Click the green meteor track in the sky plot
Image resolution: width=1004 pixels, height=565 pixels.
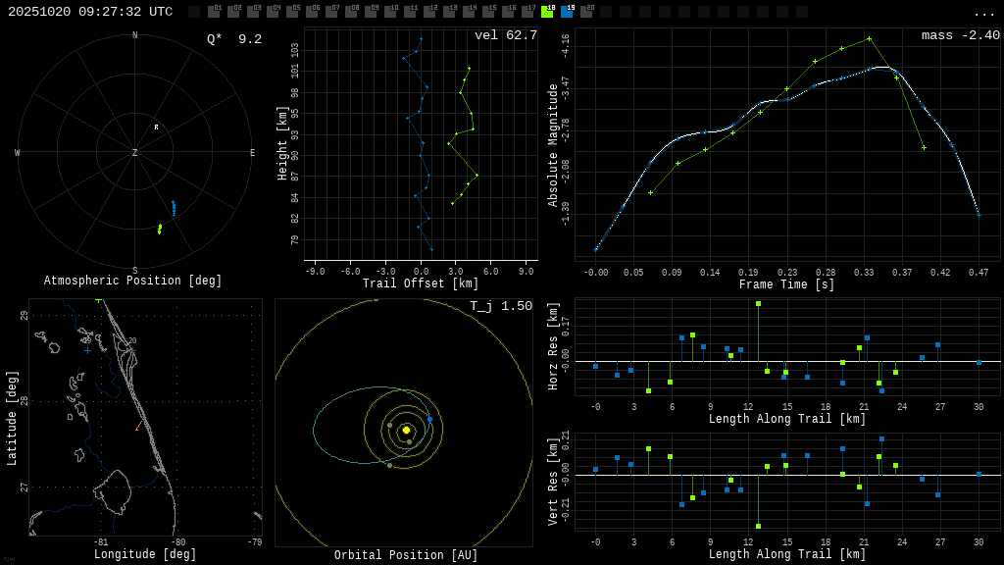[160, 229]
